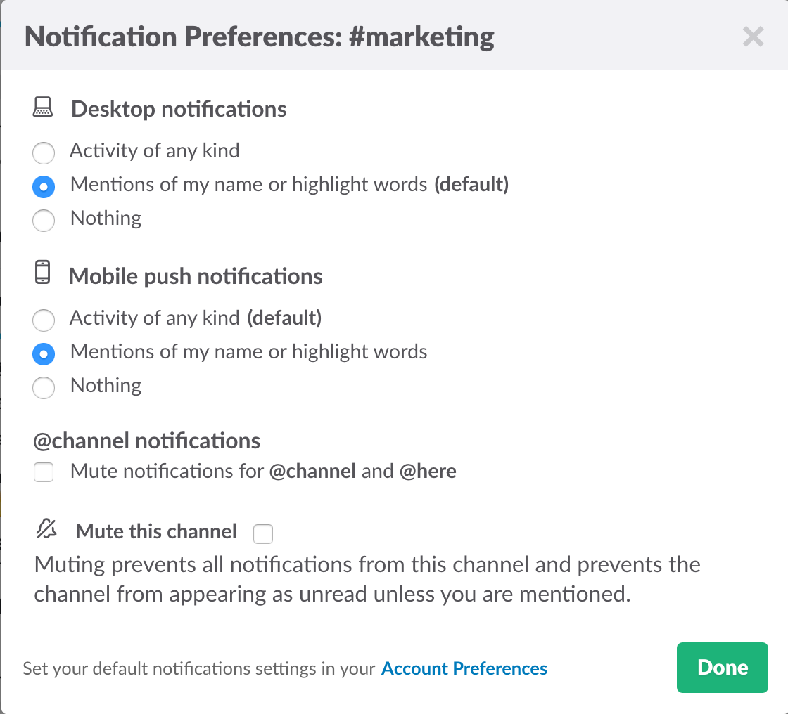Close the Notification Preferences dialog with X
This screenshot has height=714, width=788.
coord(753,37)
